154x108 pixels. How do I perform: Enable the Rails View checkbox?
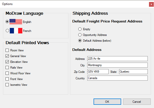click(7, 68)
